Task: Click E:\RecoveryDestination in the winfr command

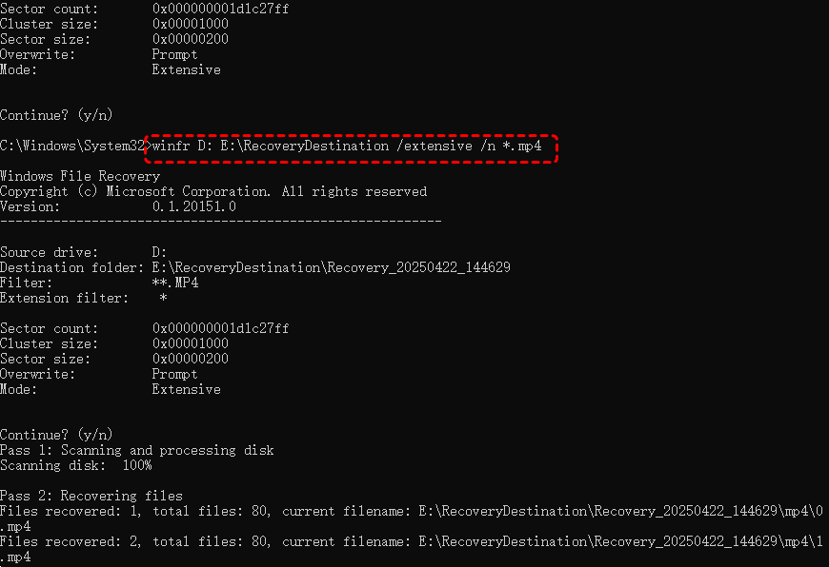Action: [312, 147]
